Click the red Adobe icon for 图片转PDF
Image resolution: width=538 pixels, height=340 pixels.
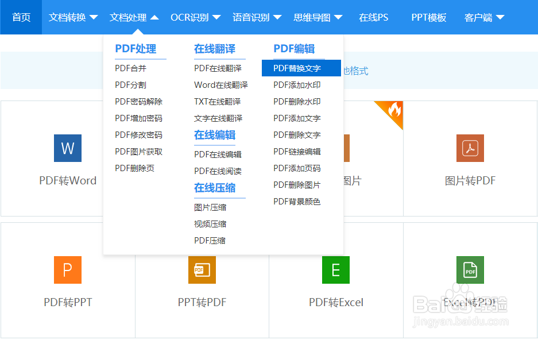coord(470,148)
